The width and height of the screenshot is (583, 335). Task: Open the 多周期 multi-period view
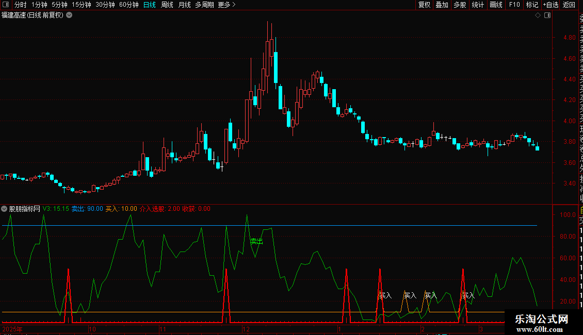click(204, 5)
